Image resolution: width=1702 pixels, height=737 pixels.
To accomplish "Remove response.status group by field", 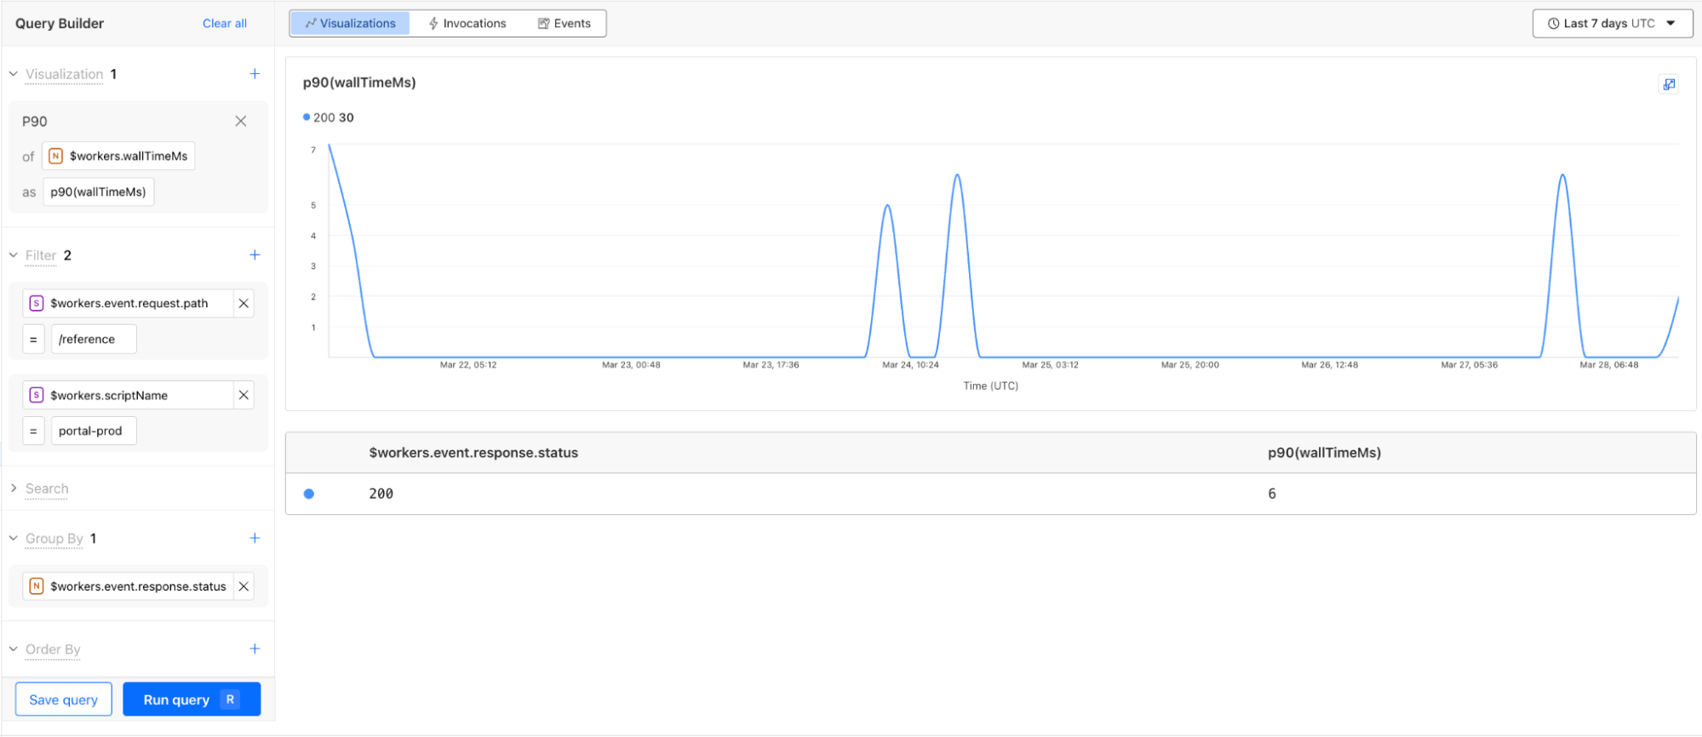I will tap(244, 586).
